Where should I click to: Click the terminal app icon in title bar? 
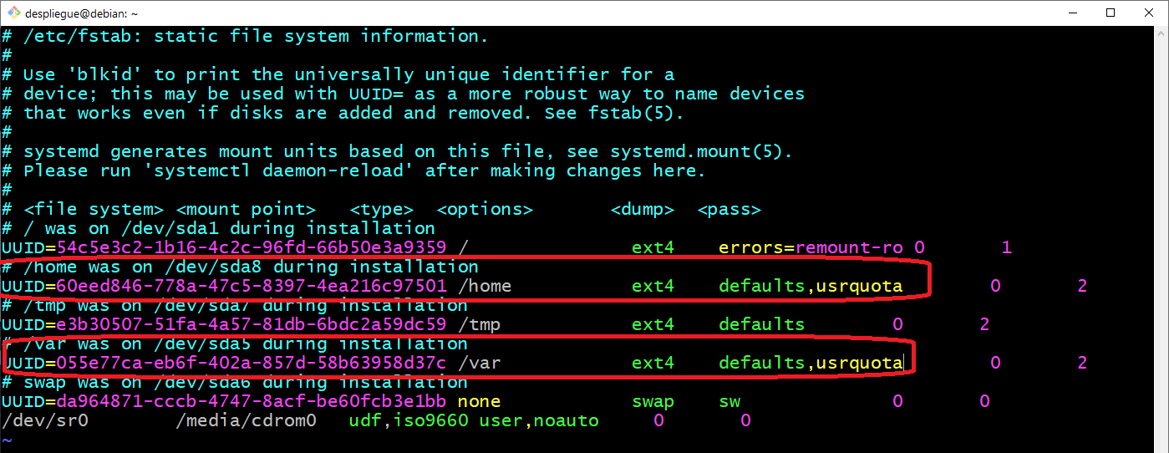tap(12, 13)
